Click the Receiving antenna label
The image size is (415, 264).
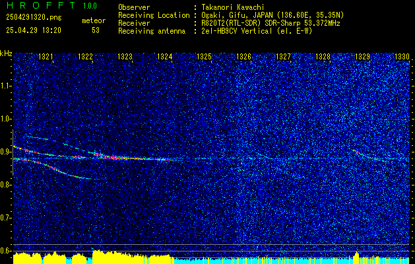152,31
